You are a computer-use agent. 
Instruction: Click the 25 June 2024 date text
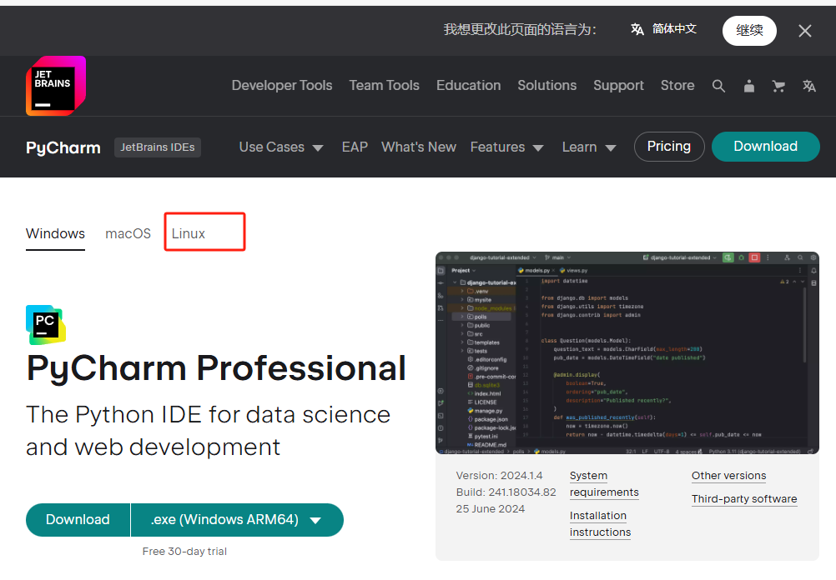[490, 508]
